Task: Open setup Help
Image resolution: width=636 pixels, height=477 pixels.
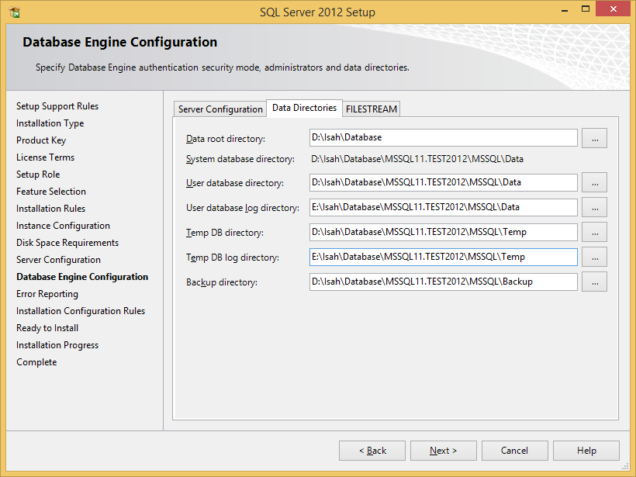Action: point(586,451)
